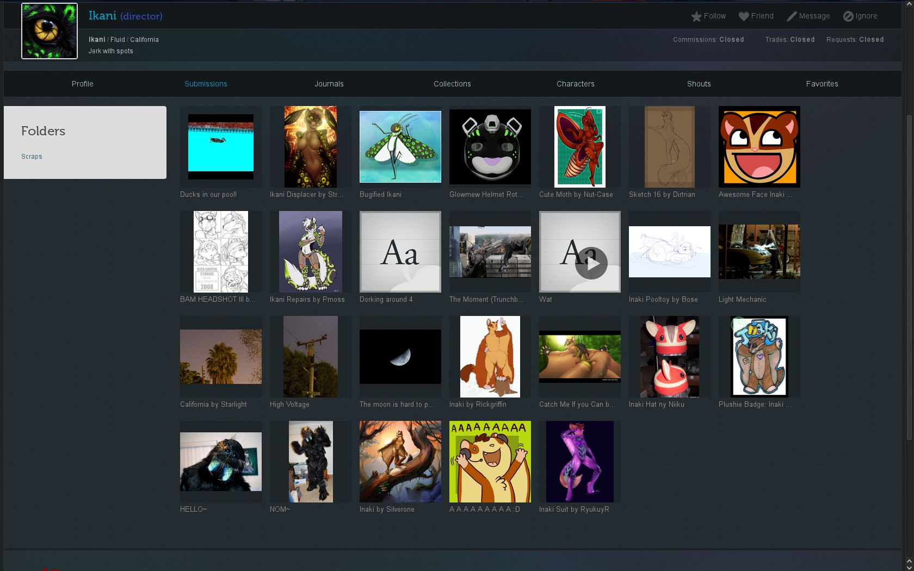Image resolution: width=914 pixels, height=571 pixels.
Task: Open Inaki Pooltoy by Bose thumbnail
Action: pyautogui.click(x=670, y=252)
